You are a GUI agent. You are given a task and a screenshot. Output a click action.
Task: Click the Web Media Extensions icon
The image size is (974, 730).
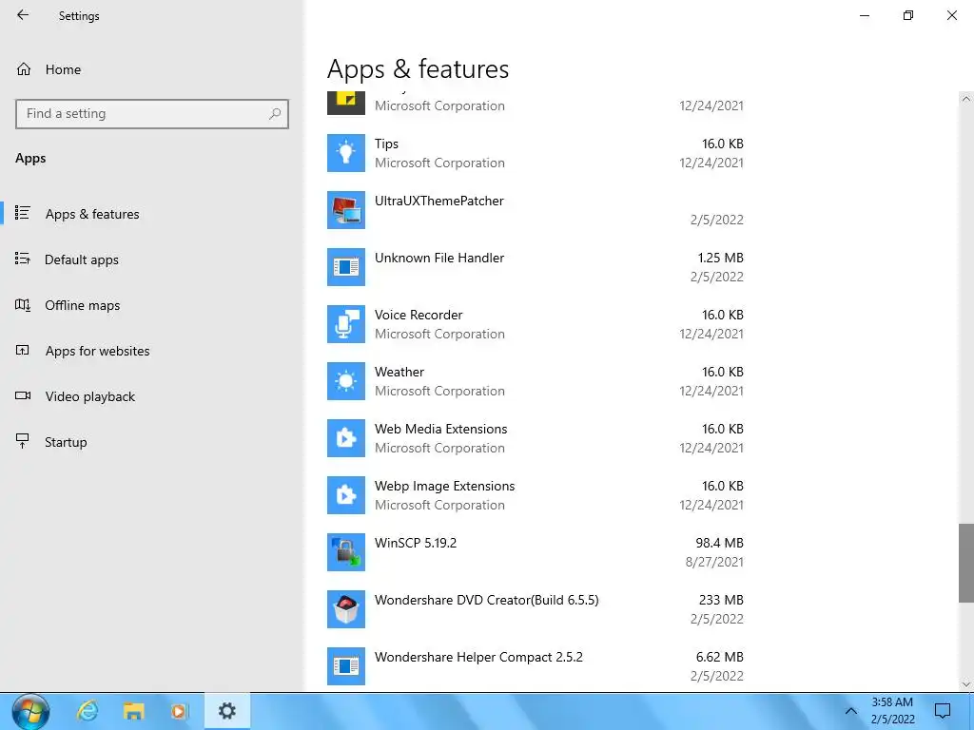point(346,438)
